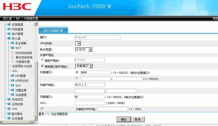Viewport: 218px width, 126px height.
Task: Open the 会话管理 tree item
Action: [21, 95]
